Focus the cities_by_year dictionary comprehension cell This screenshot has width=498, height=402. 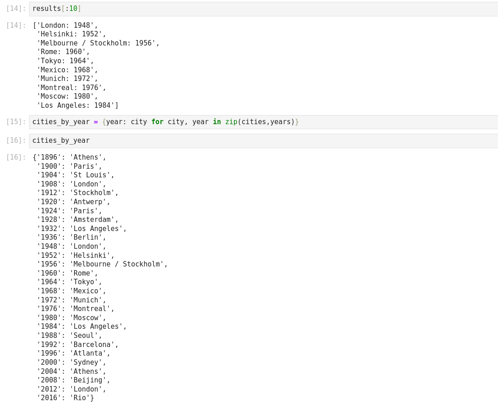coord(264,122)
